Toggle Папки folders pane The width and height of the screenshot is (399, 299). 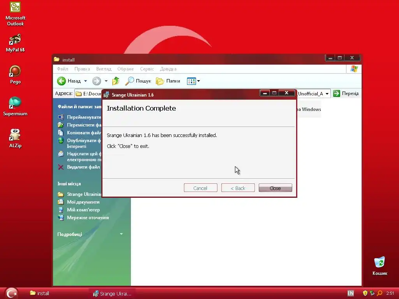tap(168, 81)
